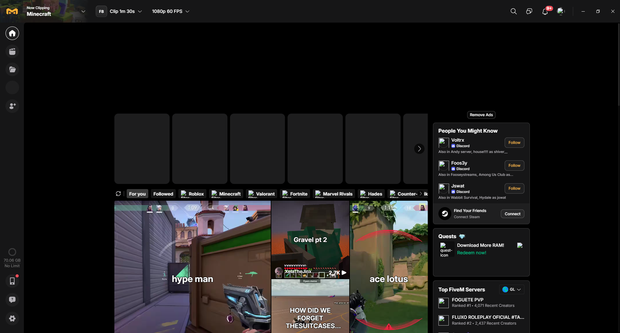The height and width of the screenshot is (333, 620).
Task: Open the add friends icon
Action: [x=12, y=106]
